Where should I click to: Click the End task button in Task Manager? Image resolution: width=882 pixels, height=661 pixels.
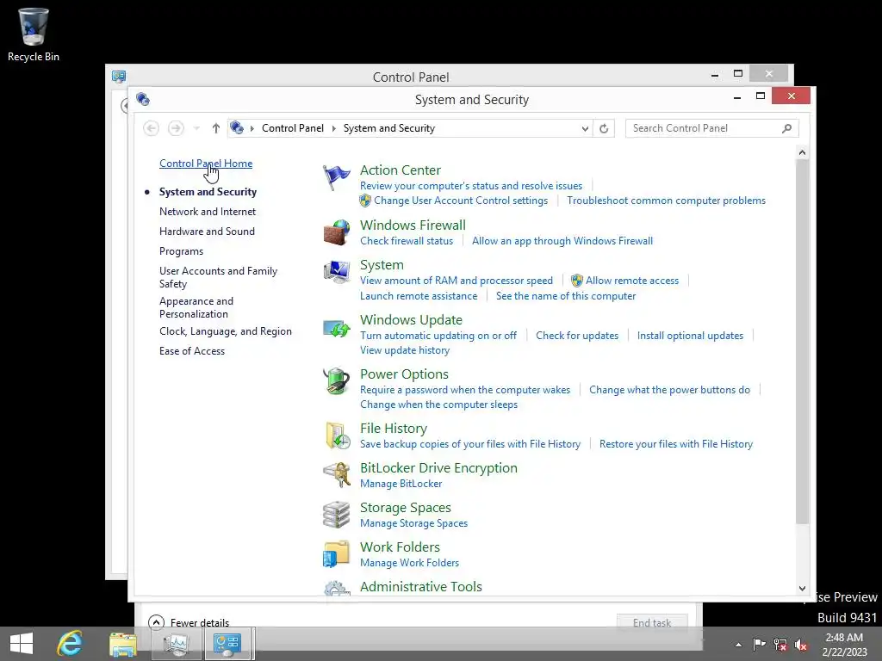652,622
